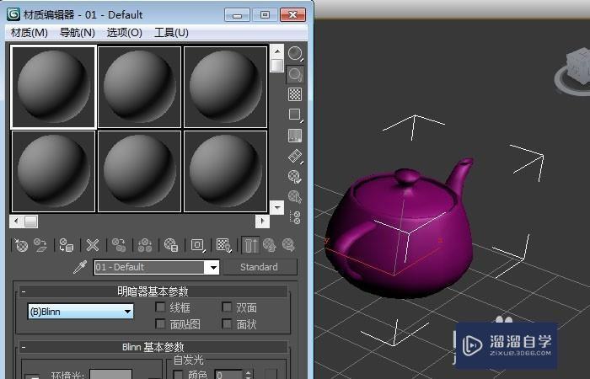This screenshot has height=379, width=590.
Task: Click the Select by Material icon
Action: tap(295, 196)
